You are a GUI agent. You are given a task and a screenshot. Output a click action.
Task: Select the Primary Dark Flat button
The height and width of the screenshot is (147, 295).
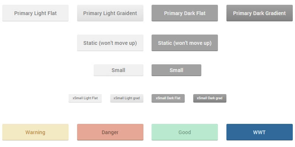pyautogui.click(x=185, y=13)
